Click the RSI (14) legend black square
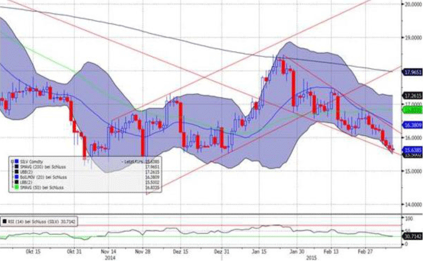Screen dimensions: 423x261 coord(4,221)
